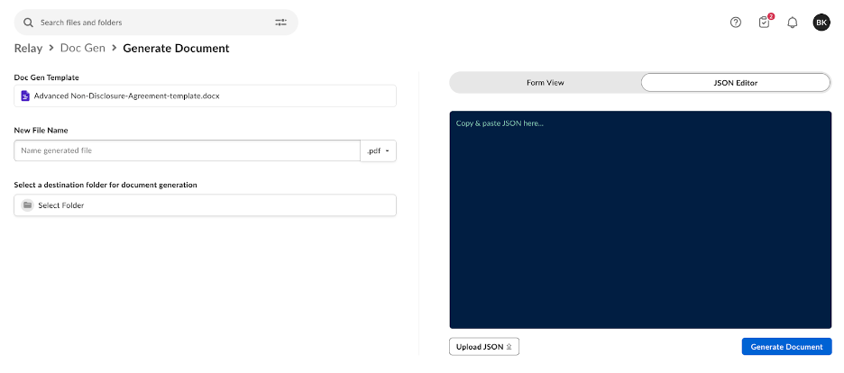Focus the New File Name field
This screenshot has height=373, width=844.
click(188, 150)
